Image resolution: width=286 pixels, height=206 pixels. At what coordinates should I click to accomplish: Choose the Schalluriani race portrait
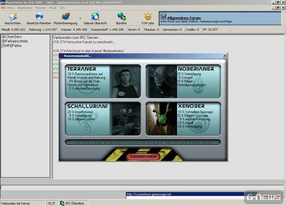[125, 119]
